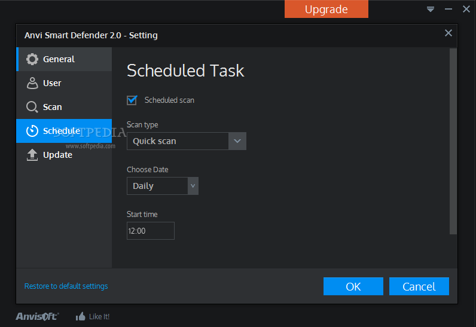Image resolution: width=476 pixels, height=327 pixels.
Task: Click the Choose Date label
Action: tap(148, 170)
